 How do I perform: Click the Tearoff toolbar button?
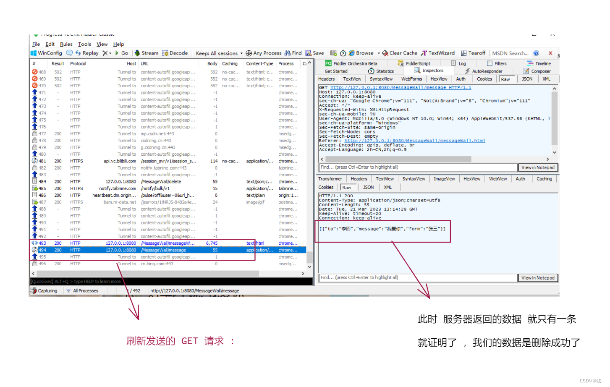[x=473, y=53]
